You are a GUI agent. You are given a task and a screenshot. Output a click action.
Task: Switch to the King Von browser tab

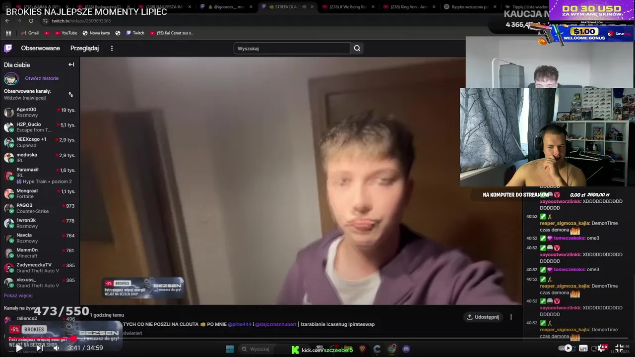tap(408, 7)
